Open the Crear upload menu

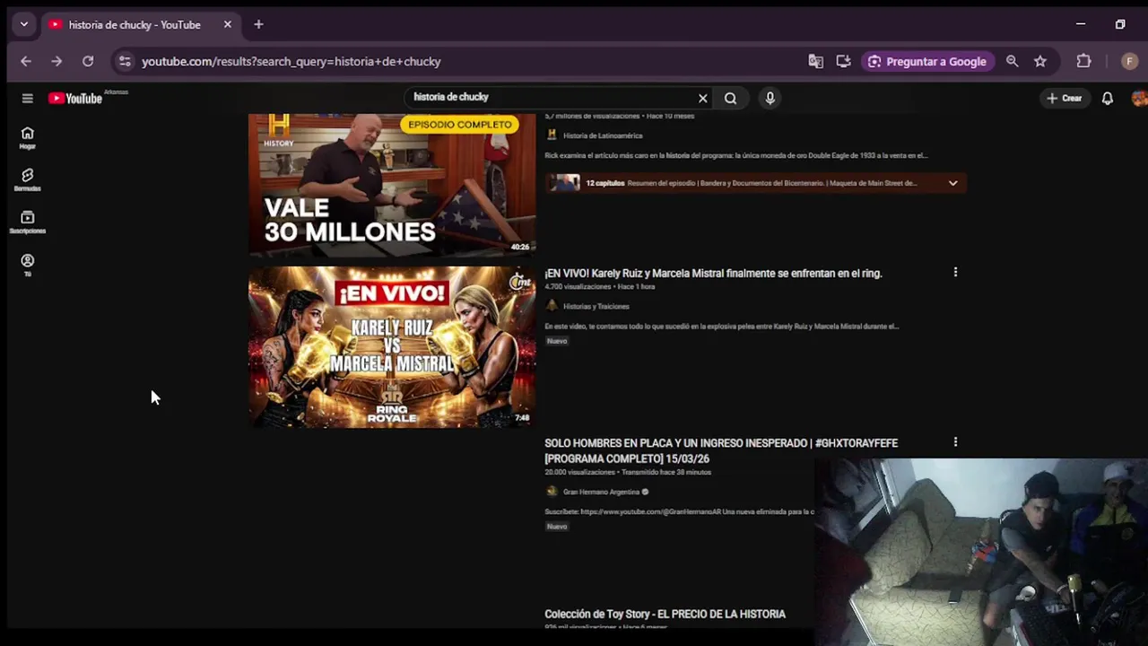pos(1065,99)
